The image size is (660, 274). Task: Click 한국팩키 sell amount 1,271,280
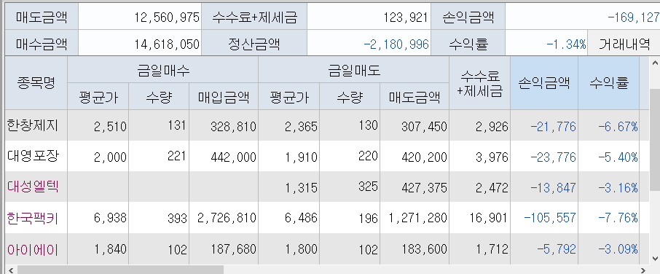pyautogui.click(x=417, y=218)
